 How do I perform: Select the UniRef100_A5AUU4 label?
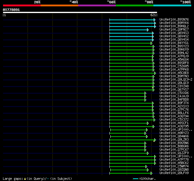point(174,60)
